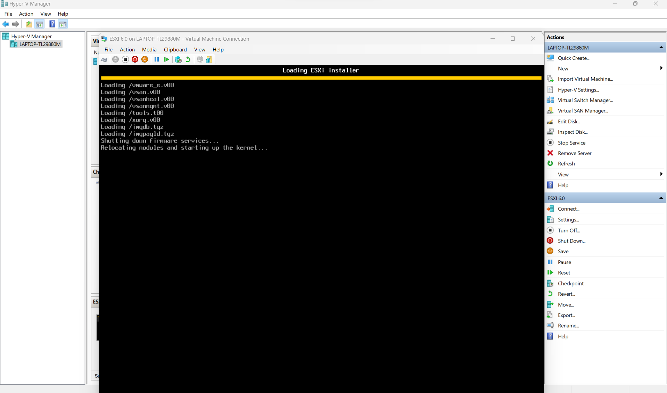Click the greyed Start power icon in VM toolbar

point(116,59)
